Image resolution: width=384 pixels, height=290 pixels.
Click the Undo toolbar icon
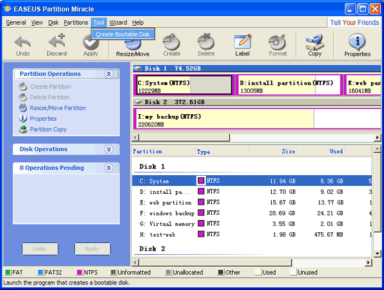pos(23,42)
